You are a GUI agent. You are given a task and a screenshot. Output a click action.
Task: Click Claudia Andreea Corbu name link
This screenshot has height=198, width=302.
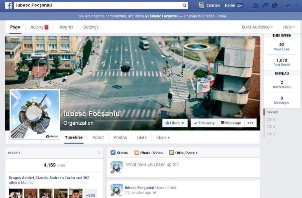tap(55, 178)
